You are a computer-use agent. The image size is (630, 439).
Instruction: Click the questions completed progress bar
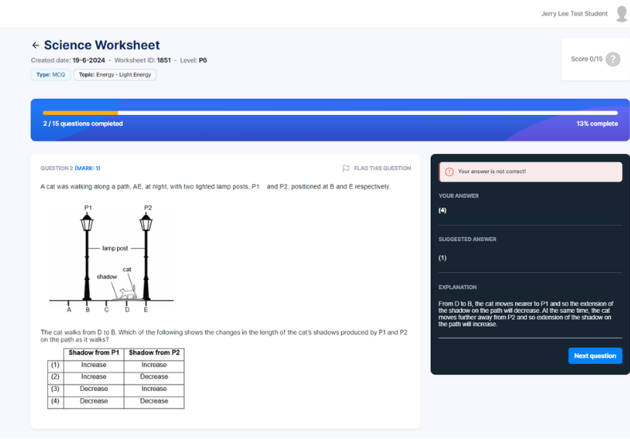tap(330, 113)
